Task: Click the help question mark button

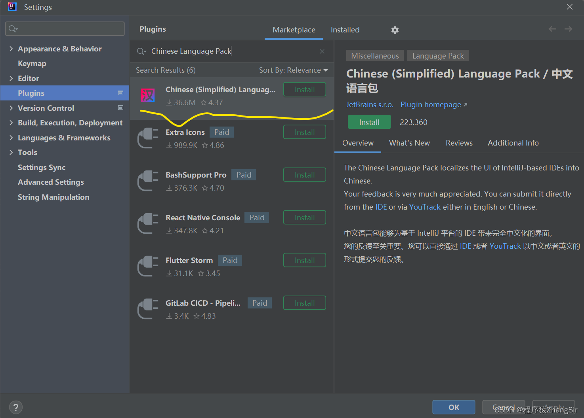Action: 16,407
